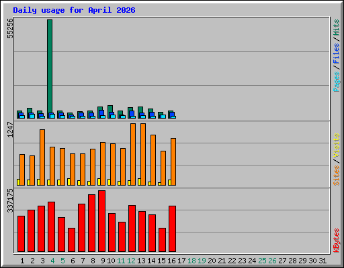
Task: Click green day label 18 on x-axis
Action: point(191,261)
